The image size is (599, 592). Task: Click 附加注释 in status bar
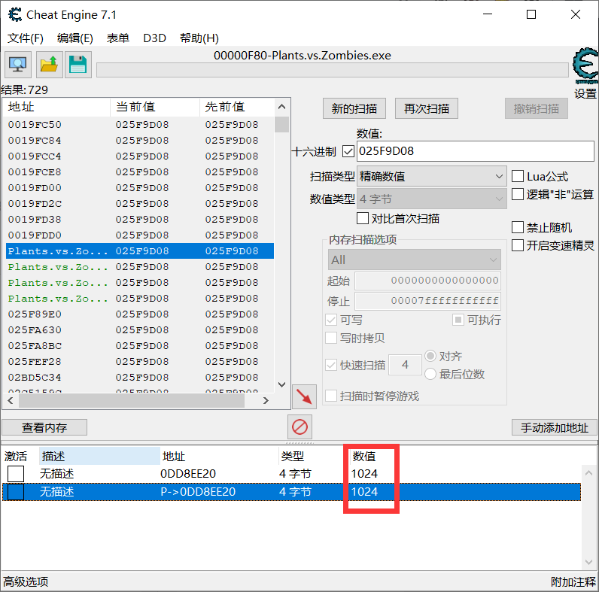(573, 581)
